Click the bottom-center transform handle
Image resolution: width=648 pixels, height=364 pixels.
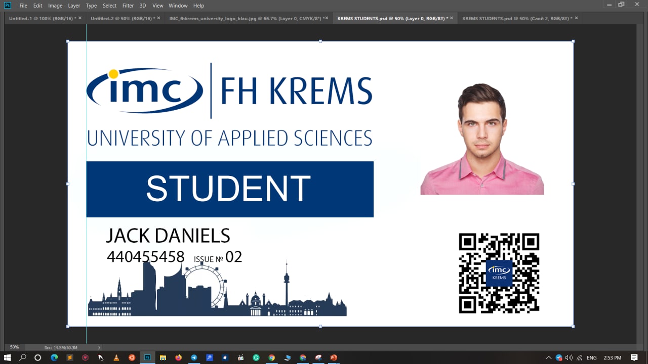[x=320, y=327]
